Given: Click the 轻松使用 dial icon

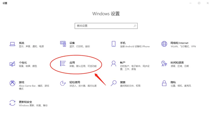Looking at the screenshot, I should click(63, 83).
